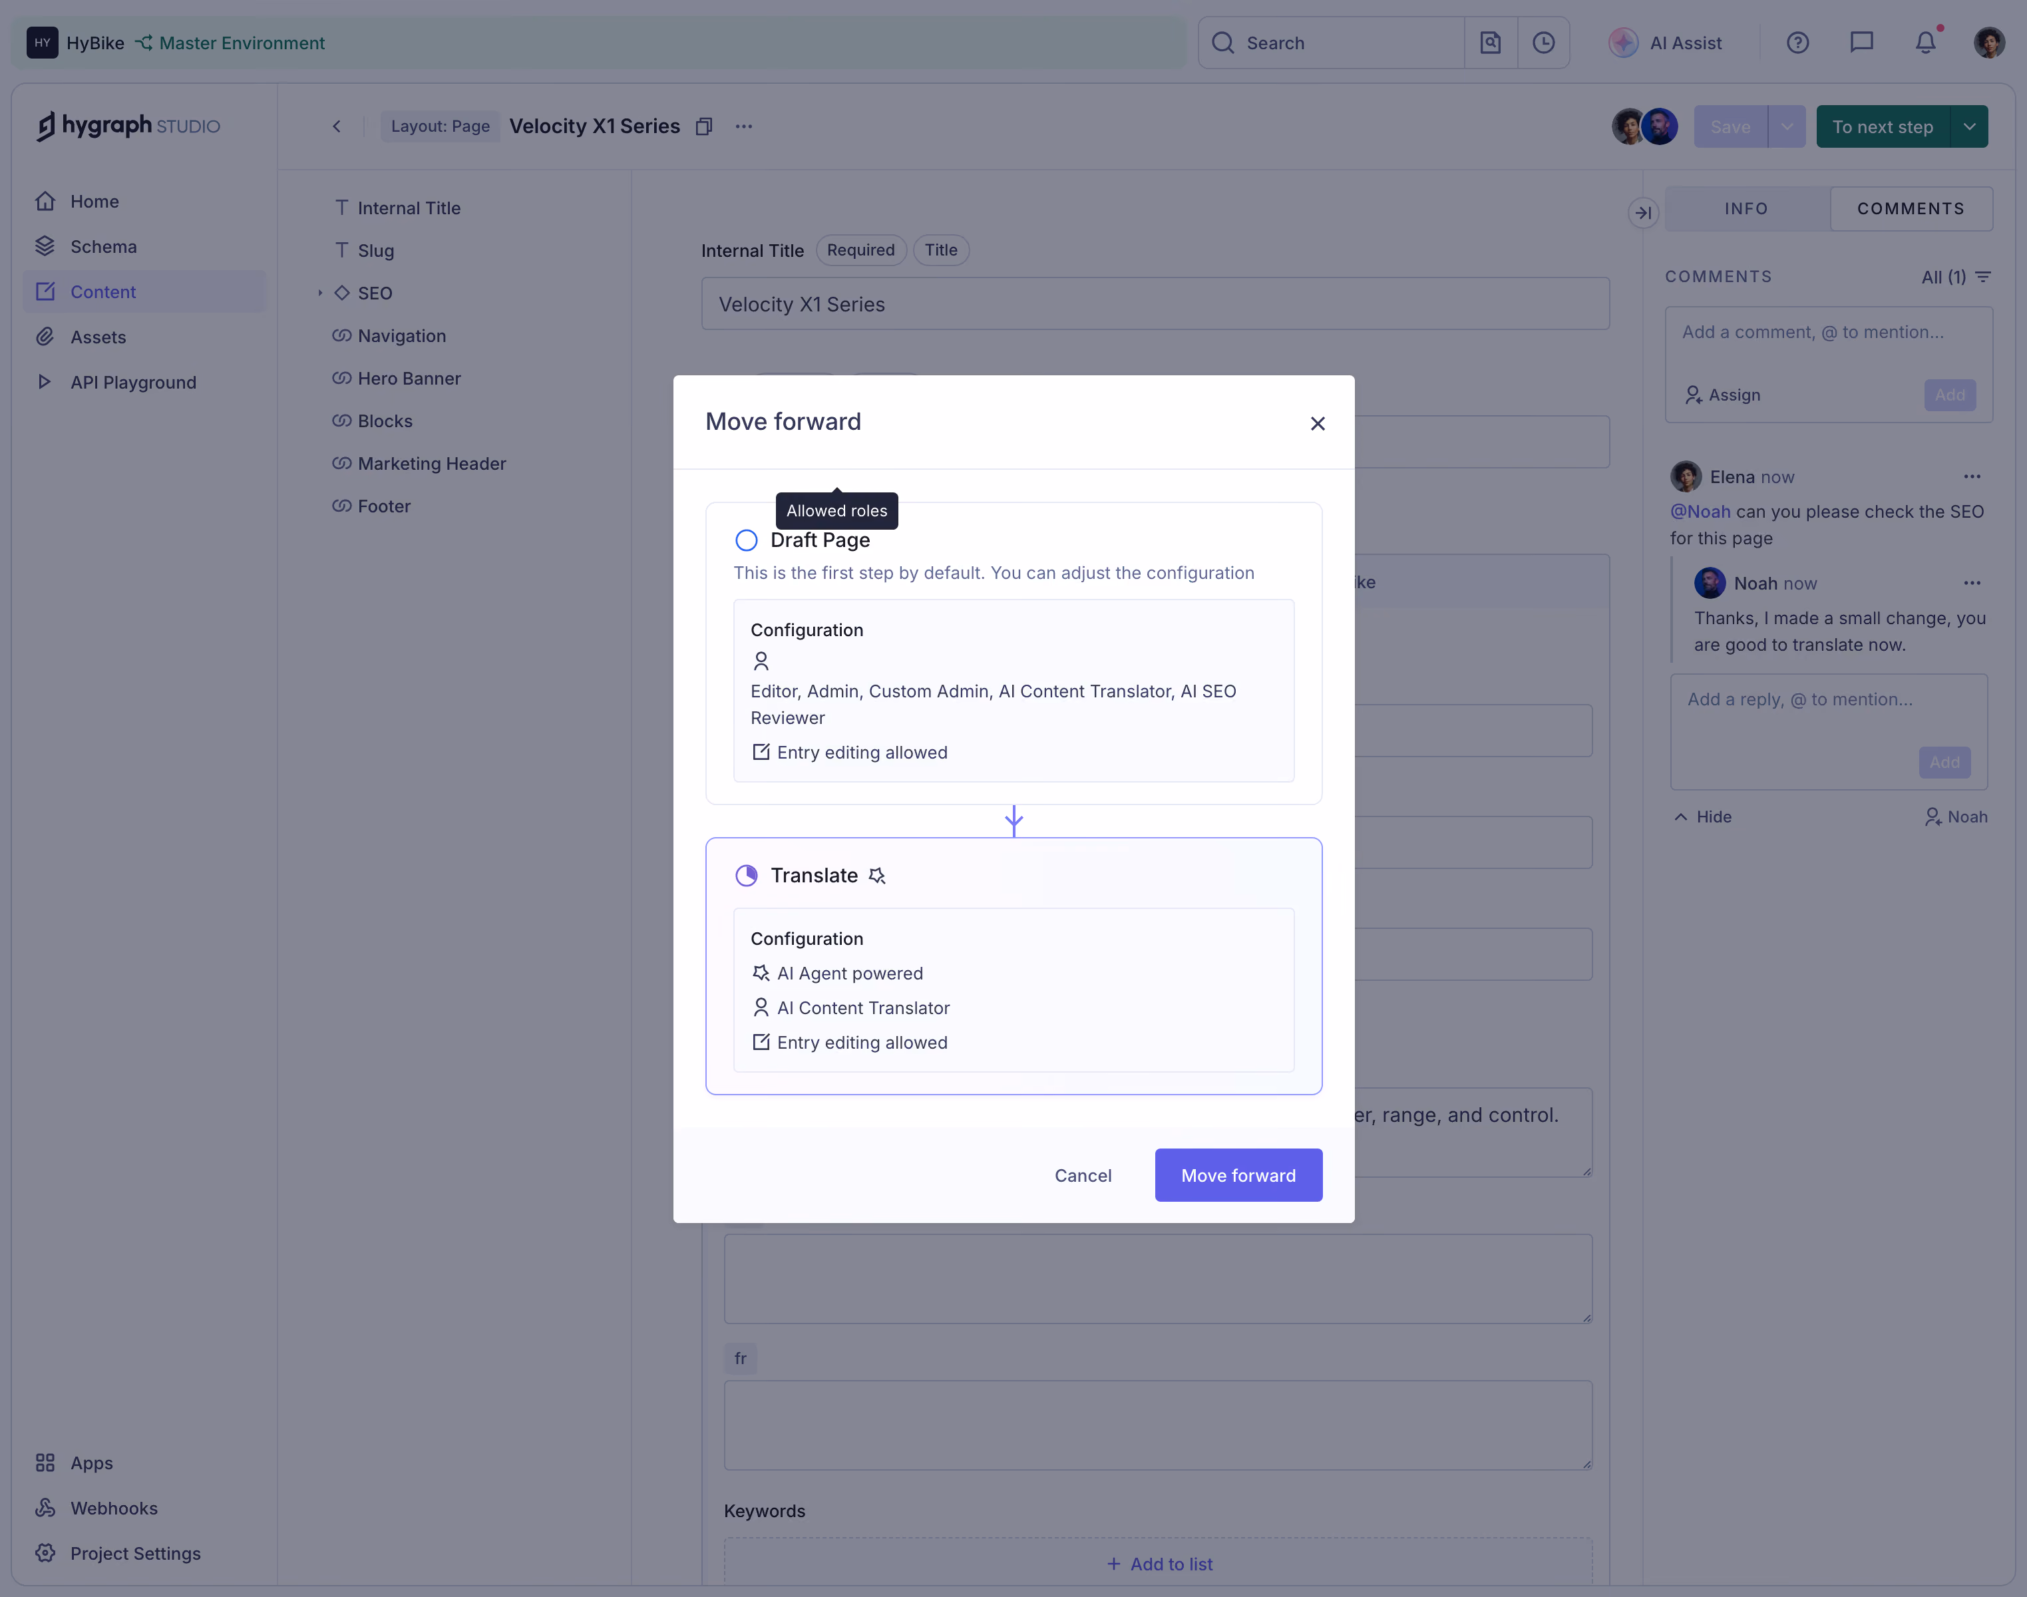Open Content in the sidebar
The height and width of the screenshot is (1597, 2027).
click(x=144, y=291)
